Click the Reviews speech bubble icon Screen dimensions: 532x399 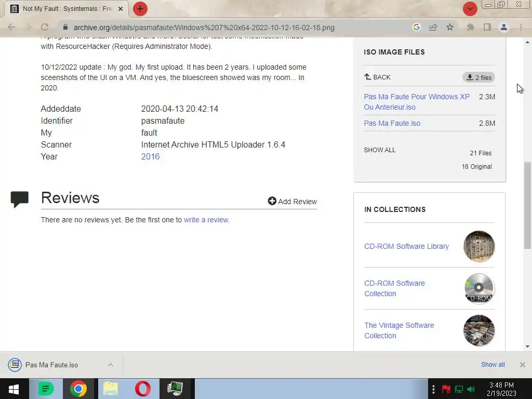pyautogui.click(x=19, y=199)
